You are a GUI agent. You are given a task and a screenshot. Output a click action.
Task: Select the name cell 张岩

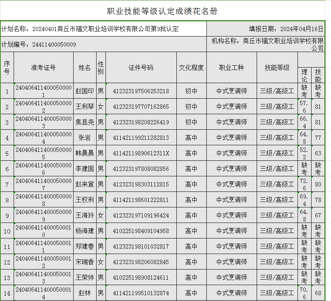(85, 137)
